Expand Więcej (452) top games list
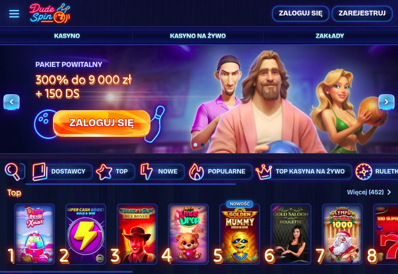This screenshot has height=274, width=398. (369, 192)
